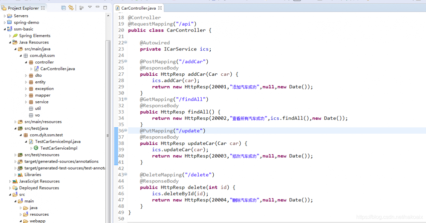426x223 pixels.
Task: Select the java folder under main
Action: coord(33,208)
